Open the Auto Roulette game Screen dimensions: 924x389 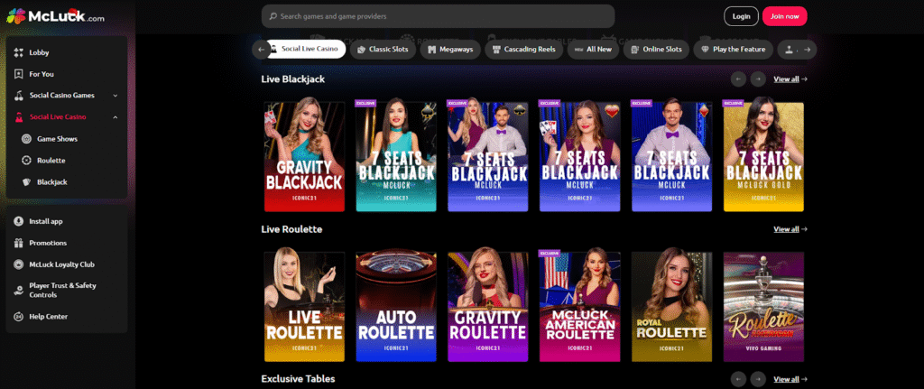pyautogui.click(x=396, y=306)
